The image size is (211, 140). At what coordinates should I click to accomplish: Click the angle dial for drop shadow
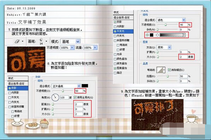coord(55,97)
